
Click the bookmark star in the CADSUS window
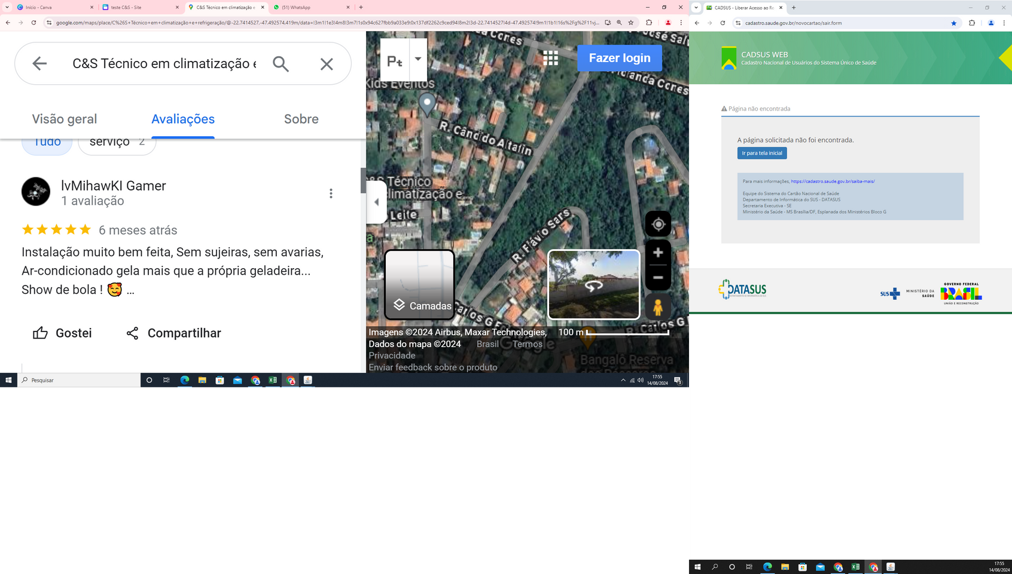tap(953, 23)
